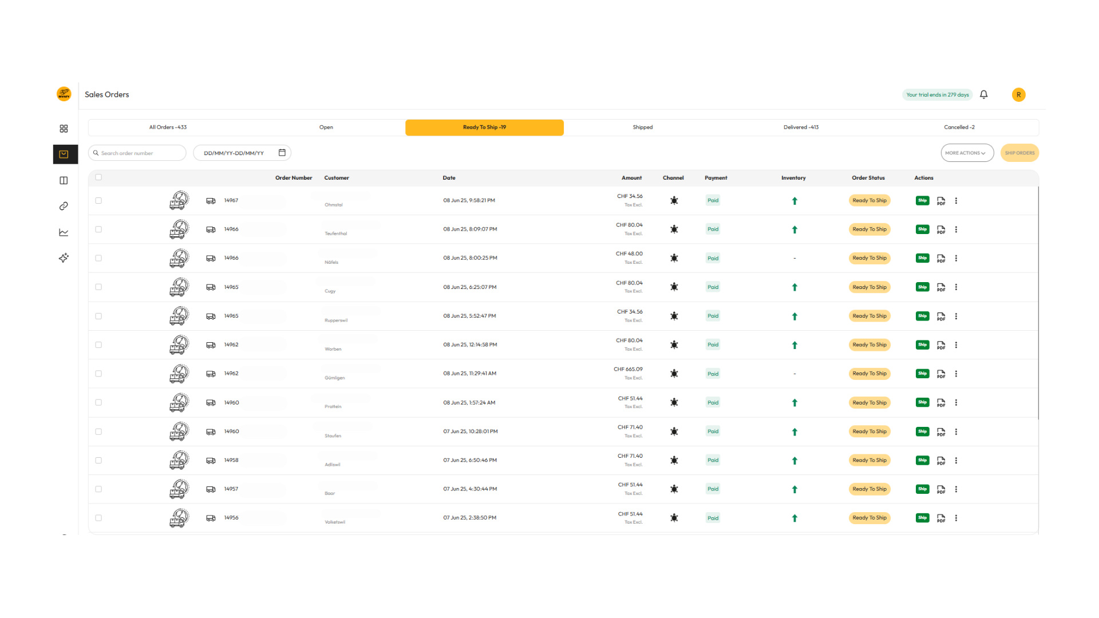This screenshot has height=618, width=1099.
Task: Click the link chain icon in sidebar
Action: pos(64,206)
